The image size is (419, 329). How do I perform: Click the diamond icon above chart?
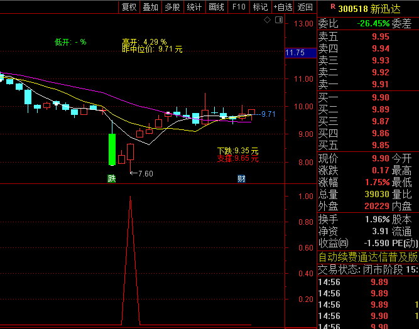click(x=267, y=19)
